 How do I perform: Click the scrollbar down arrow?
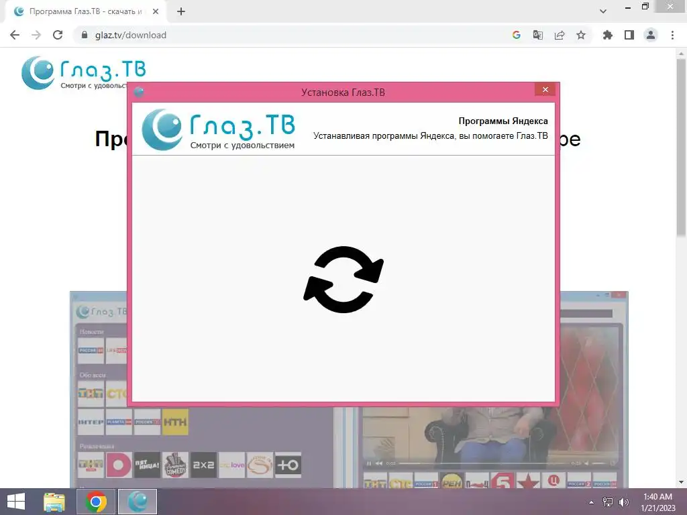point(681,482)
